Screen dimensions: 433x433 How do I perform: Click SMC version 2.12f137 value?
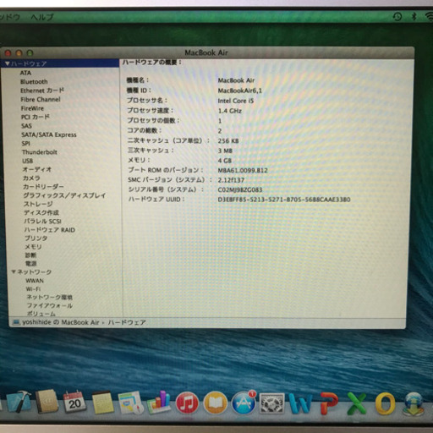point(231,180)
